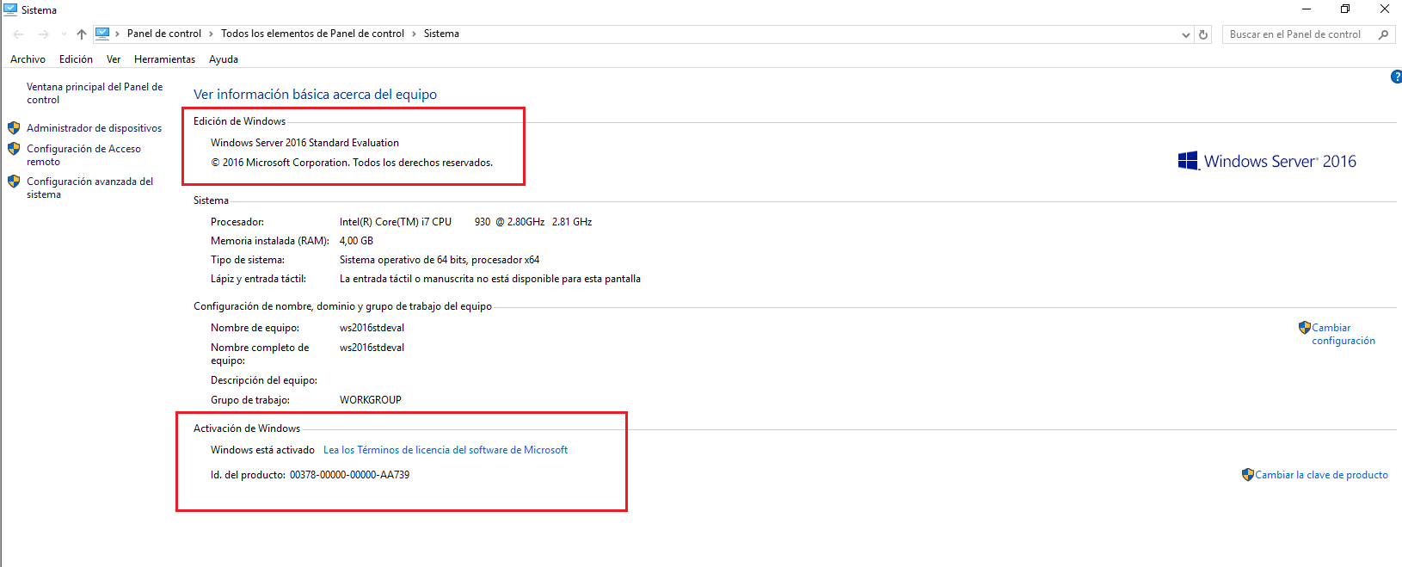Open the Edición menu
The image size is (1402, 567).
pos(76,59)
